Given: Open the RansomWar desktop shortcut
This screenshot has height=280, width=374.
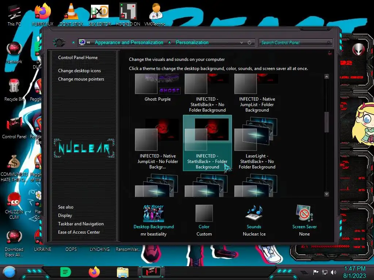Looking at the screenshot, I should [128, 249].
